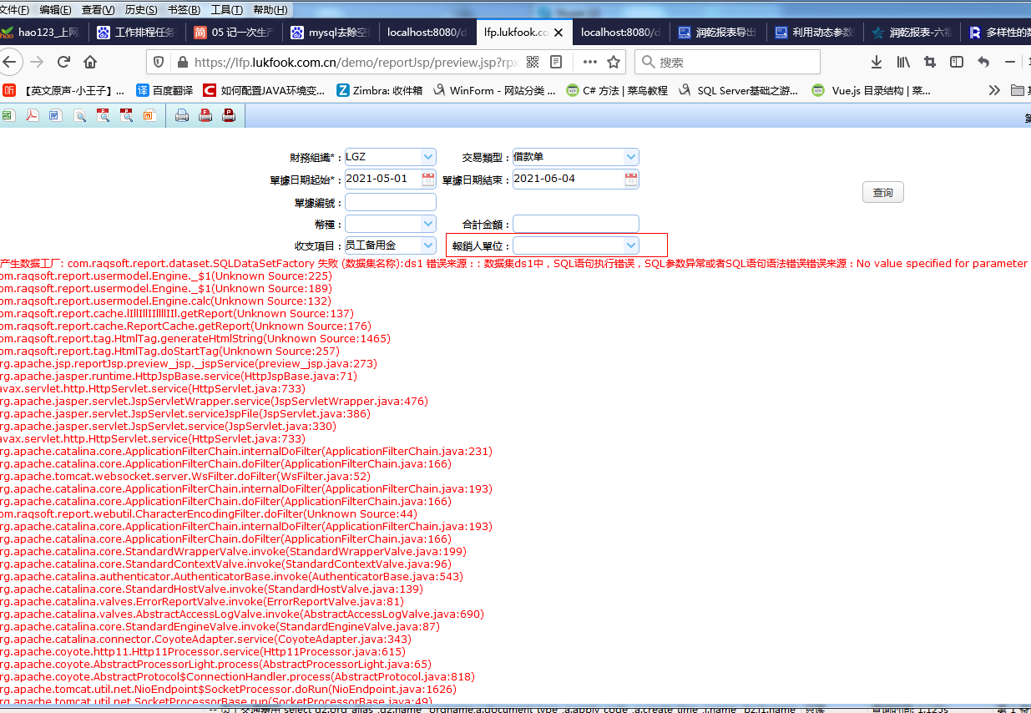
Task: Open the 報銷人單位 dropdown
Action: (x=631, y=245)
